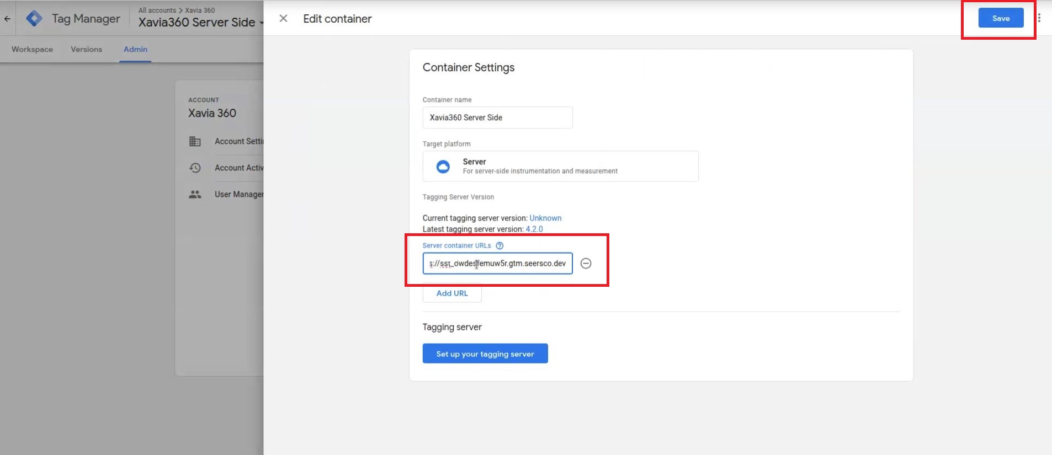The width and height of the screenshot is (1052, 455).
Task: Open User Management in account panel
Action: tap(239, 194)
